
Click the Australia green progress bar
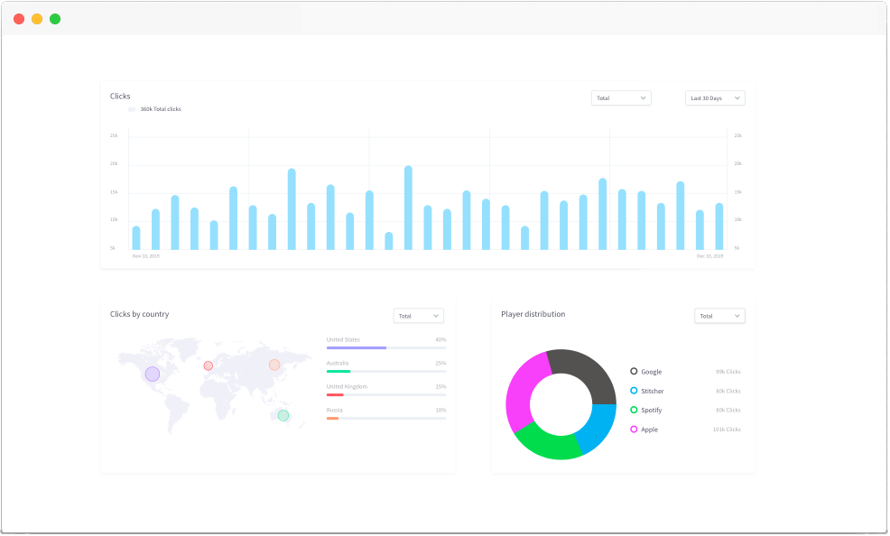pos(385,371)
